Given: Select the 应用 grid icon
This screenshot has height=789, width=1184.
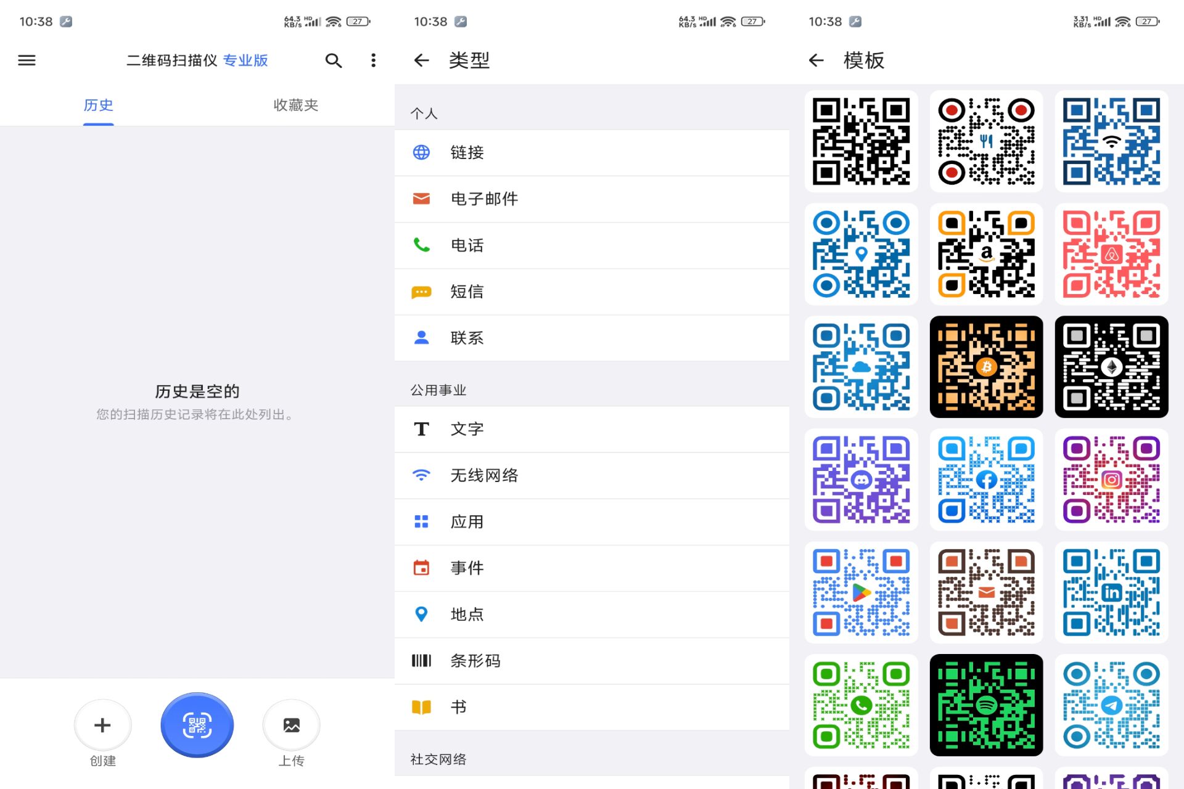Looking at the screenshot, I should (x=421, y=521).
